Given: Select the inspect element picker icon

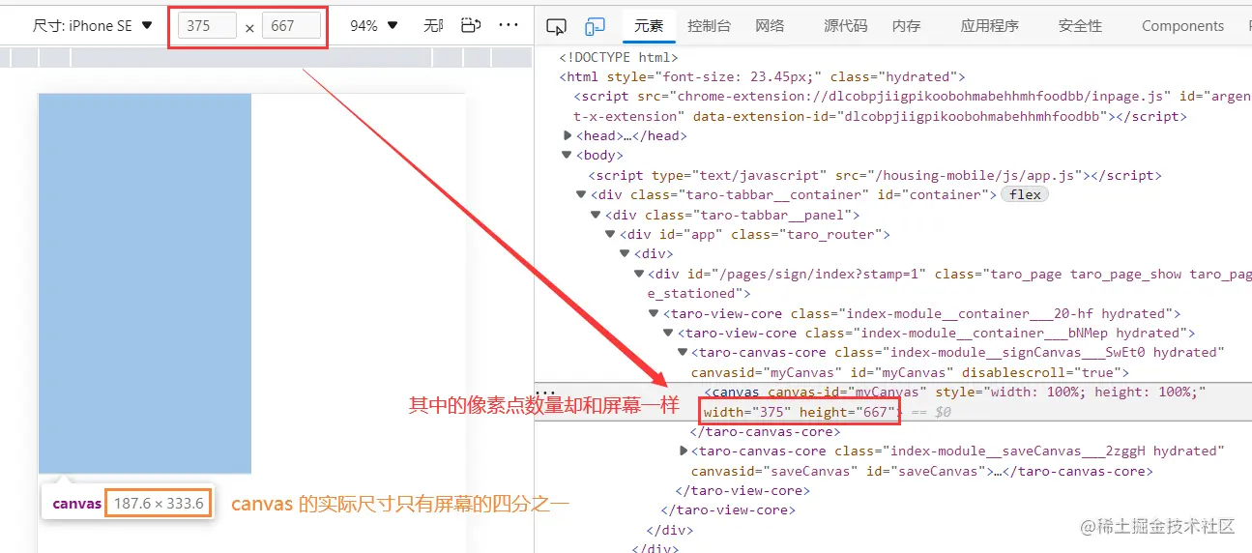Looking at the screenshot, I should 555,26.
